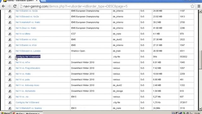Click the icon beside Config by Na'Vi markeloff
Screen dimensions: 202x114
(x=10, y=57)
